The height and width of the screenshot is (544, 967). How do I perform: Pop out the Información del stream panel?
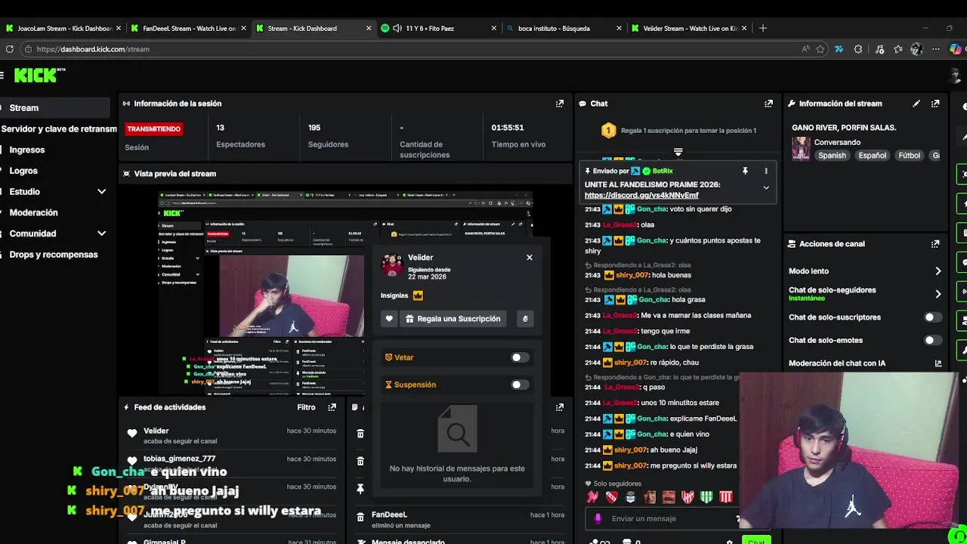coord(935,104)
